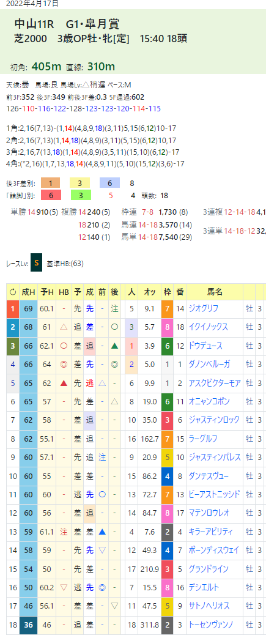Click the refresh/rank sort header icon
The height and width of the screenshot is (638, 266).
tap(13, 292)
